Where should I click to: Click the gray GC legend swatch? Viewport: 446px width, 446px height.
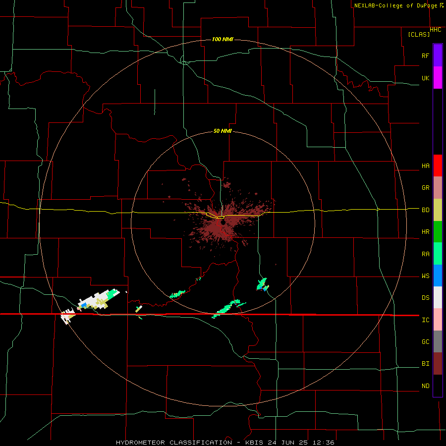coord(438,341)
